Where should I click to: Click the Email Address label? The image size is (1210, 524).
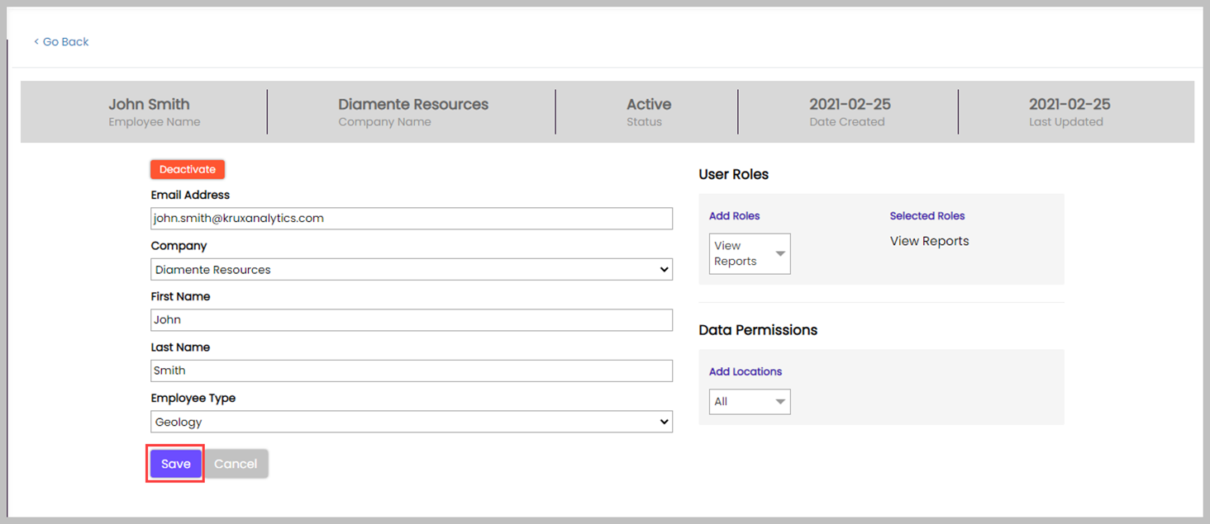coord(190,196)
